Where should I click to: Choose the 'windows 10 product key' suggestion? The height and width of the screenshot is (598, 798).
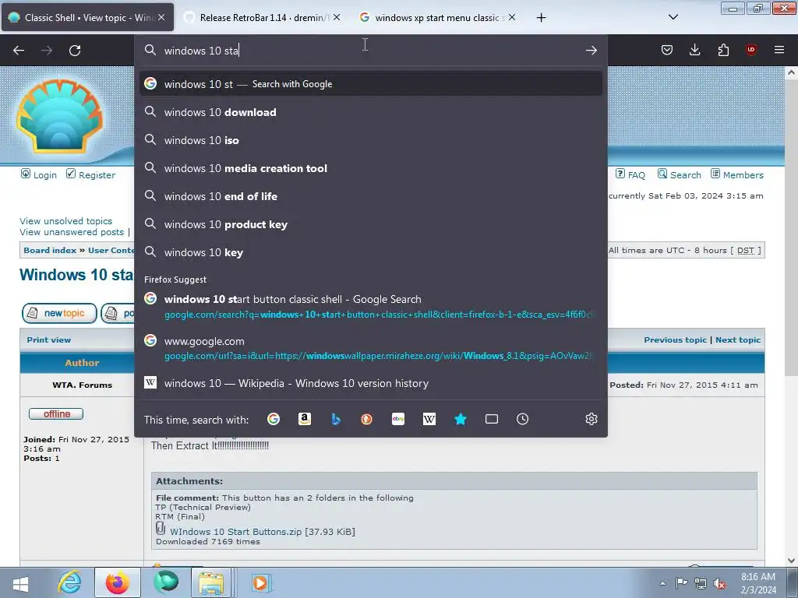pyautogui.click(x=370, y=224)
